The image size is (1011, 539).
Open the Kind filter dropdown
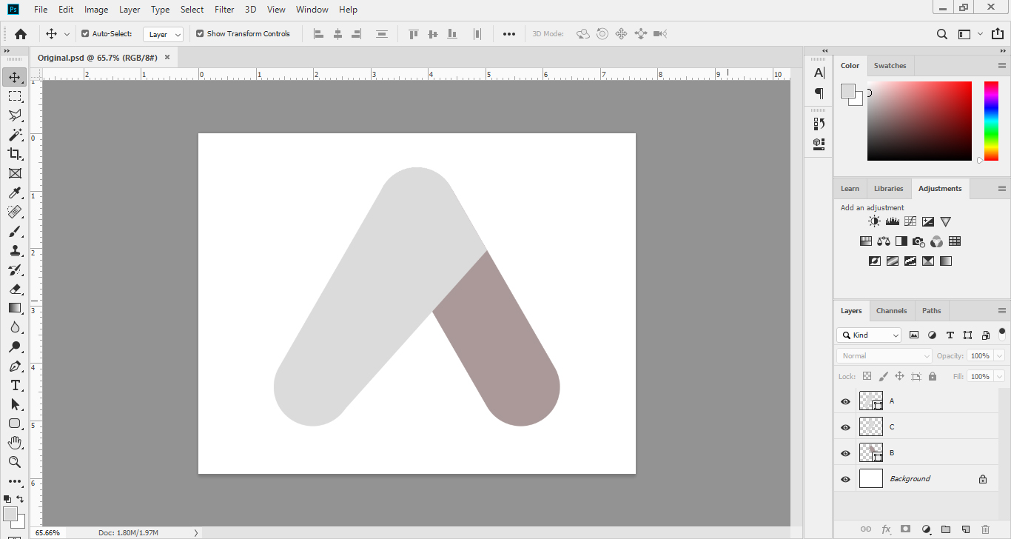tap(869, 335)
